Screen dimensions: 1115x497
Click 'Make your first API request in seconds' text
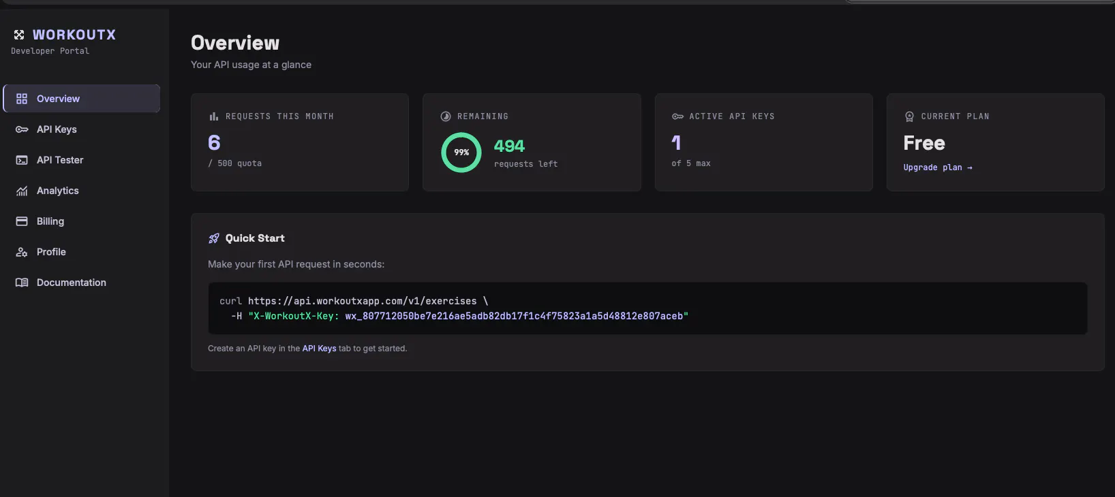pyautogui.click(x=296, y=264)
